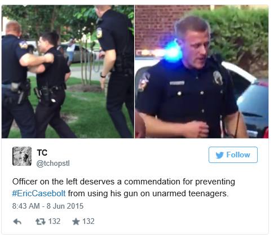Click the 8:43 AM time link
This screenshot has width=274, height=238.
pos(26,206)
